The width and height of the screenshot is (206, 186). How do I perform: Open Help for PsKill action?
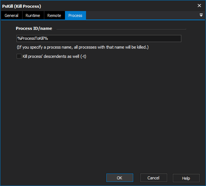coord(186,178)
